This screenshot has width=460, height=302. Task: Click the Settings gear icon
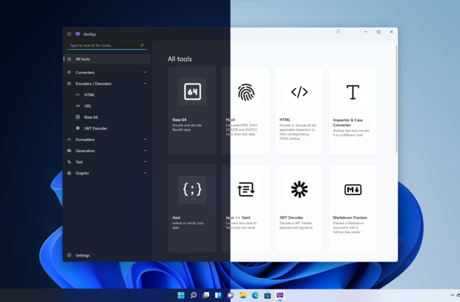[70, 255]
